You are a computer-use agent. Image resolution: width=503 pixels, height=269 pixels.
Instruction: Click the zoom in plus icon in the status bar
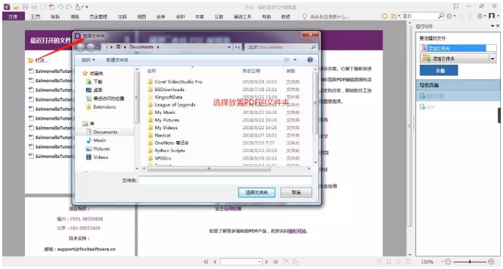pos(491,262)
